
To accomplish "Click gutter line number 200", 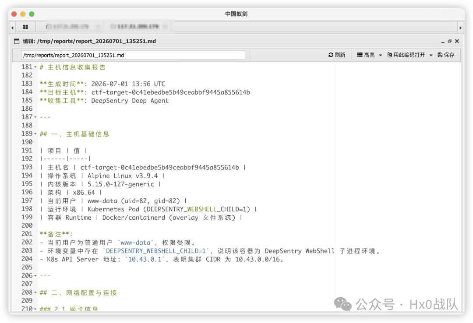I will [27, 225].
